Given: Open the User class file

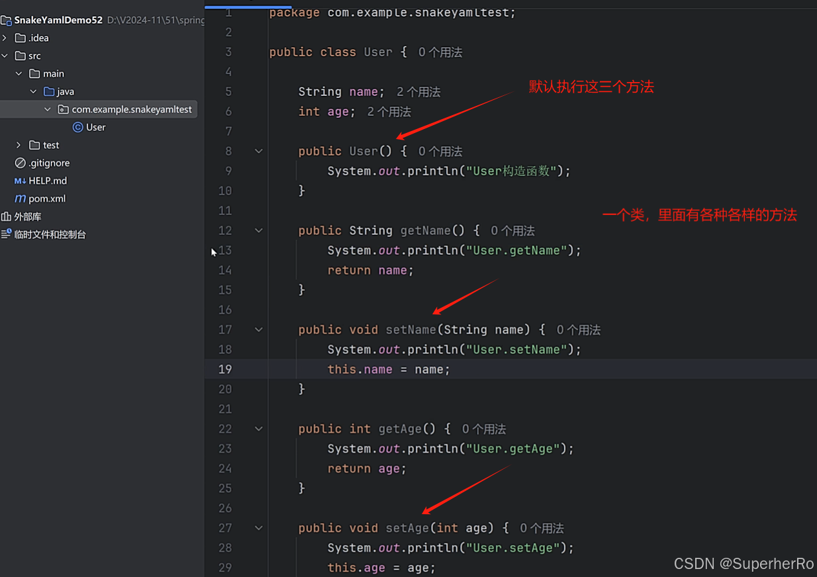Looking at the screenshot, I should (x=96, y=127).
